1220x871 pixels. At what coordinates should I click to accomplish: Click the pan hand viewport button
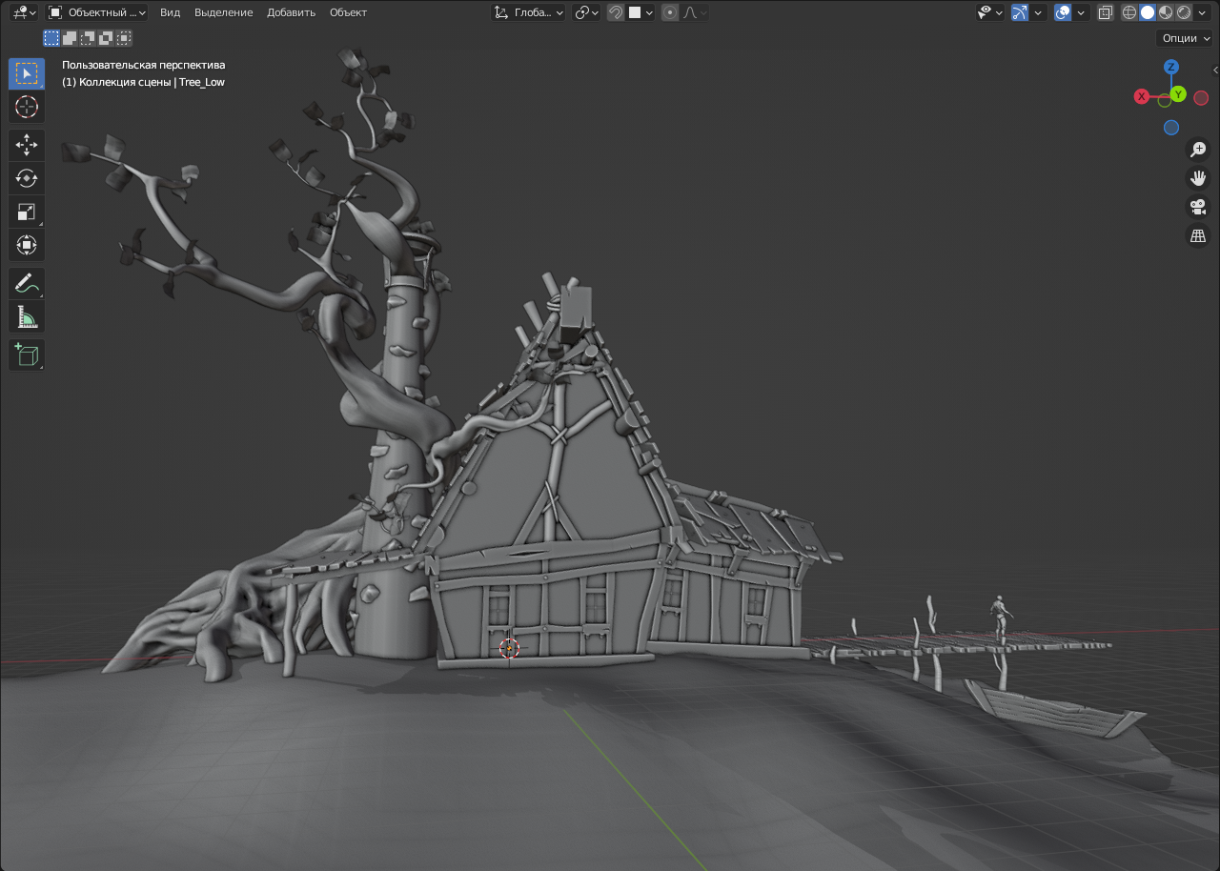click(x=1198, y=177)
